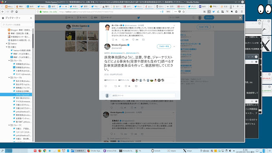
Task: Go back to the previous page
Action: coord(3,11)
